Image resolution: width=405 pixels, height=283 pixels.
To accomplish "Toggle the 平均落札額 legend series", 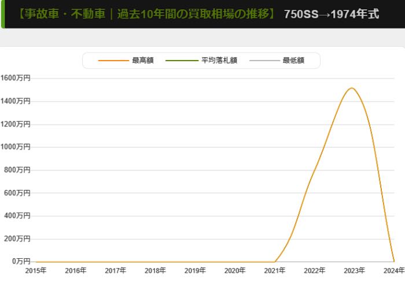I will [x=201, y=60].
